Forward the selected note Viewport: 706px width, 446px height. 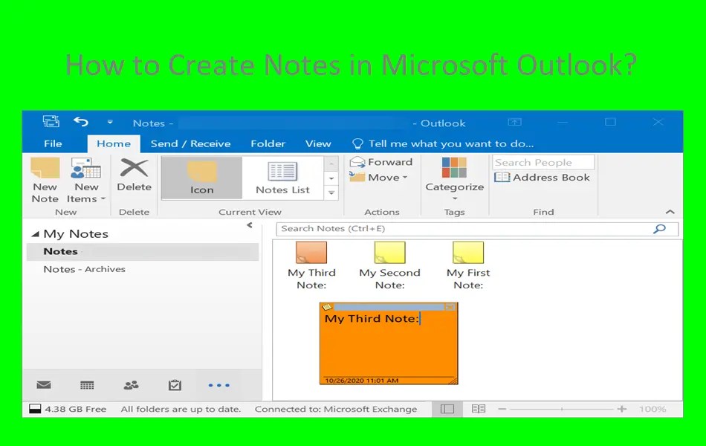click(x=381, y=161)
